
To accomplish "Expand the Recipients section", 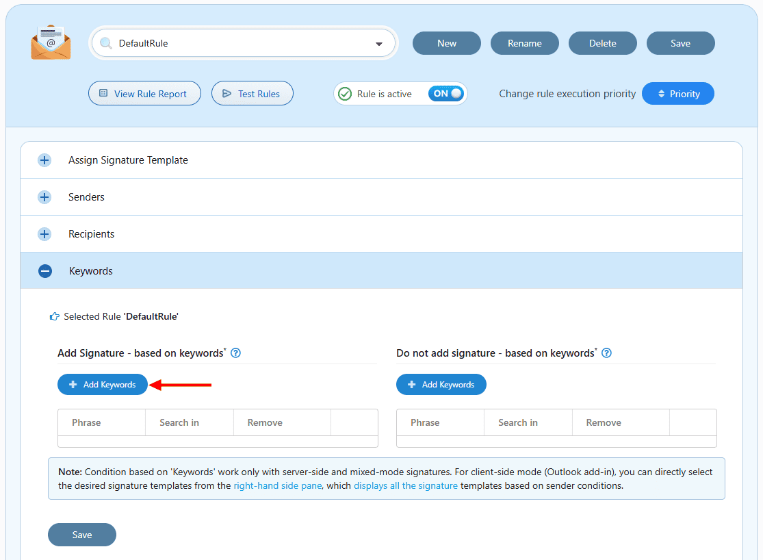I will 44,234.
